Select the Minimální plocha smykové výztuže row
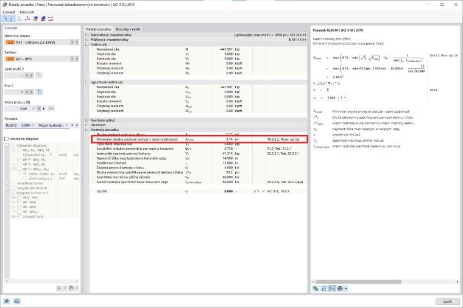463x308 pixels. (x=199, y=139)
